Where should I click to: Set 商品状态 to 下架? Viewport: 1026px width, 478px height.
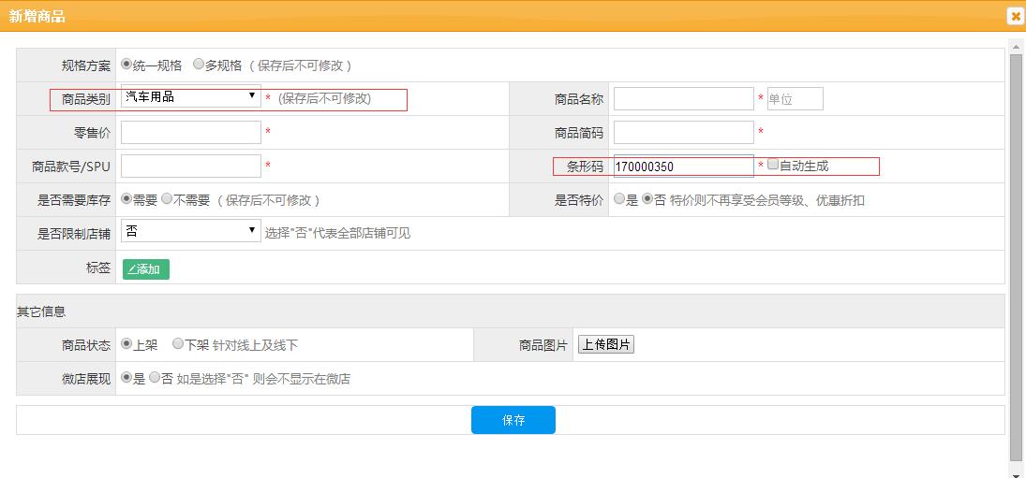[x=178, y=344]
